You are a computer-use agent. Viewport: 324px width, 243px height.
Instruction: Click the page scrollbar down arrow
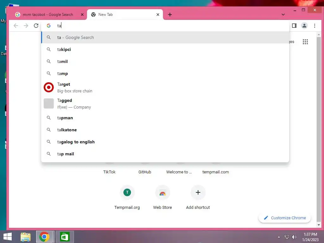[319, 225]
